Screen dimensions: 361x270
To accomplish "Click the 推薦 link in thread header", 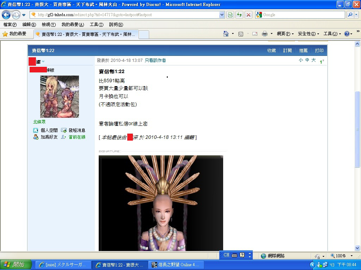I will 303,51.
